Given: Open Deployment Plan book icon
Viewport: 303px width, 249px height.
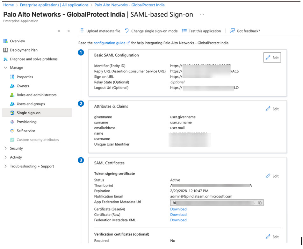Looking at the screenshot, I should coord(5,50).
